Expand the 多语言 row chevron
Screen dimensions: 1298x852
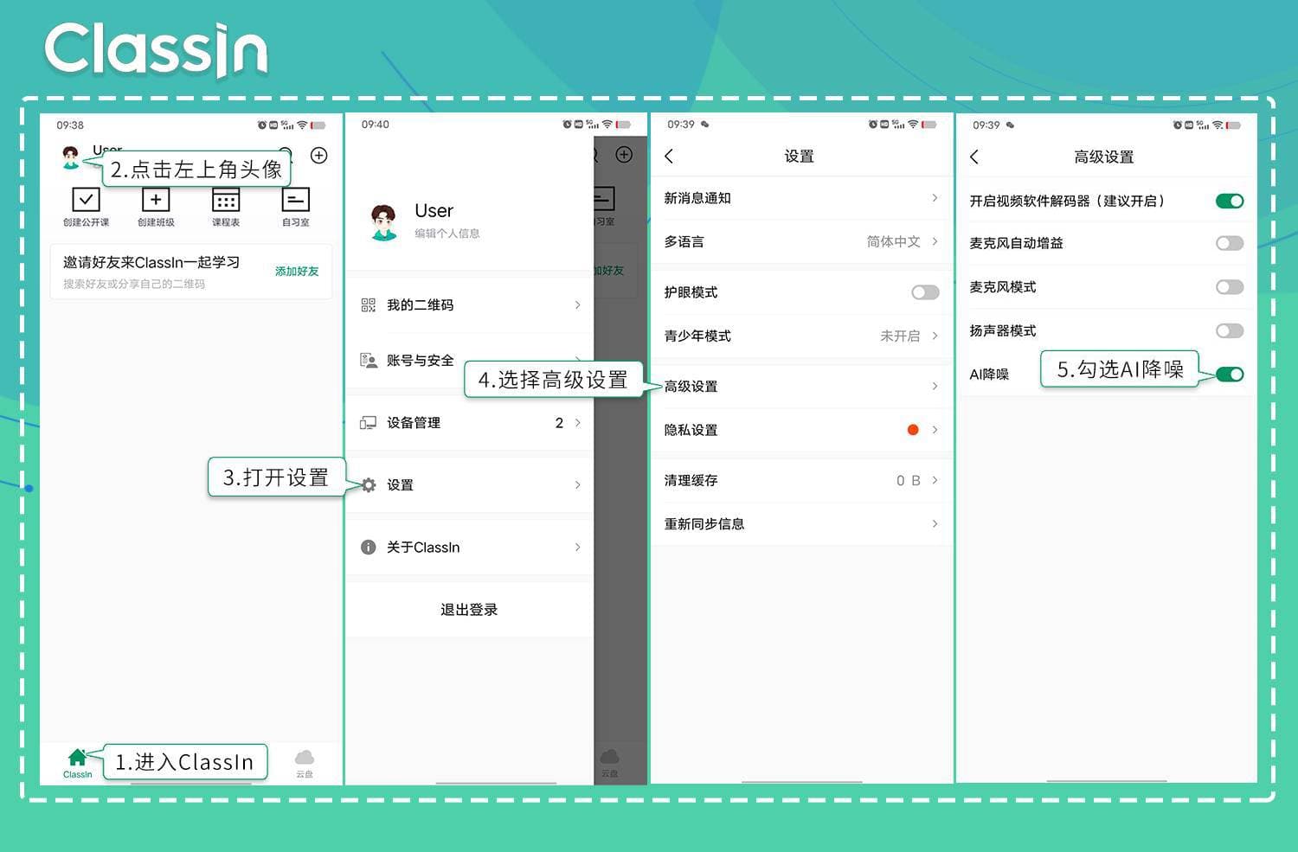click(935, 241)
